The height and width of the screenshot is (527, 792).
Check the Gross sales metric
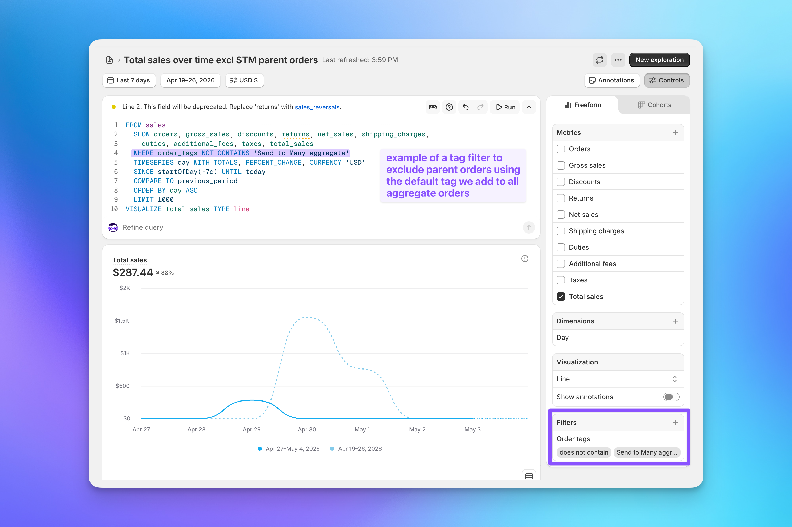[561, 166]
